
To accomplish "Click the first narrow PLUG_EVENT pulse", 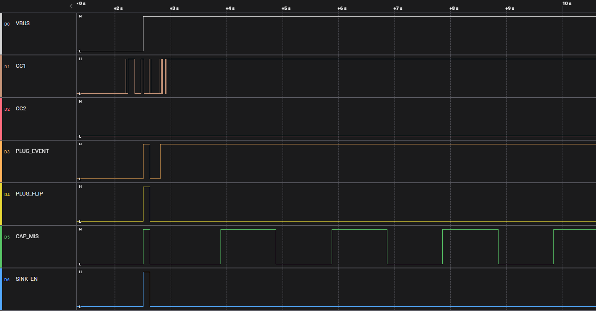I will 146,161.
